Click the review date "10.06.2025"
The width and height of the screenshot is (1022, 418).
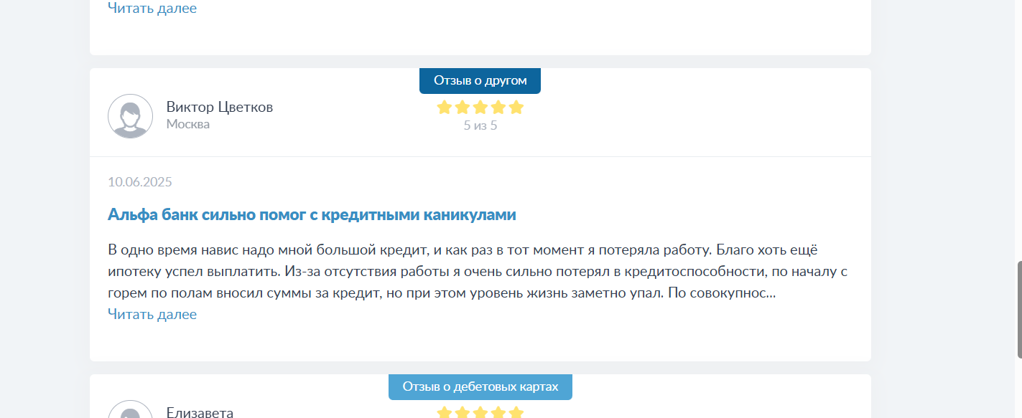tap(140, 181)
